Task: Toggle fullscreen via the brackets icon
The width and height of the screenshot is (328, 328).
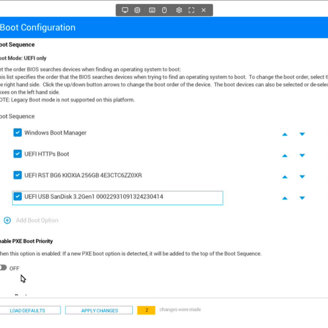Action: click(x=191, y=10)
